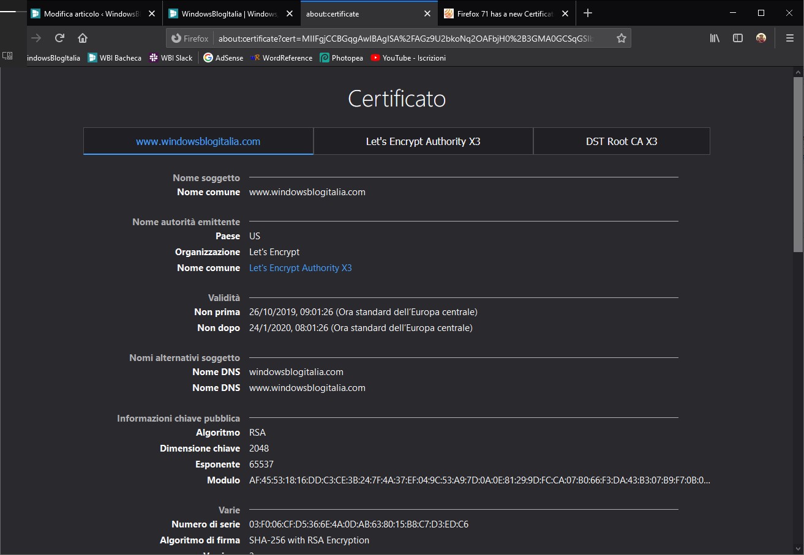Screen dimensions: 804x555
Task: Click the Nome comune www.windowsblogitalia.com under Nome soggetto
Action: point(307,192)
